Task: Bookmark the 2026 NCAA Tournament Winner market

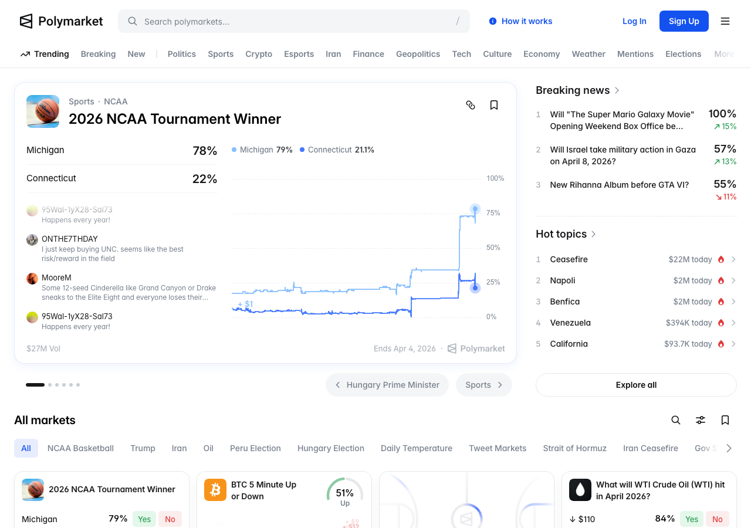Action: (494, 105)
